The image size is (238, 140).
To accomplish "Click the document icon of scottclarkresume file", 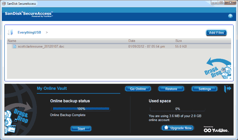I will pyautogui.click(x=15, y=46).
